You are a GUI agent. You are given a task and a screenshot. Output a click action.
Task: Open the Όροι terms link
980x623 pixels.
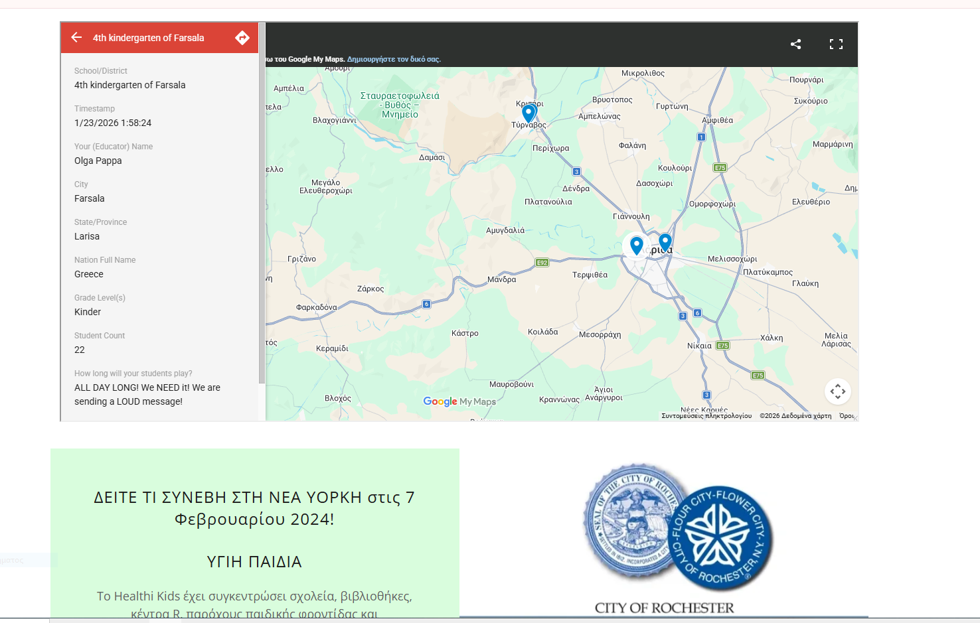tap(847, 416)
